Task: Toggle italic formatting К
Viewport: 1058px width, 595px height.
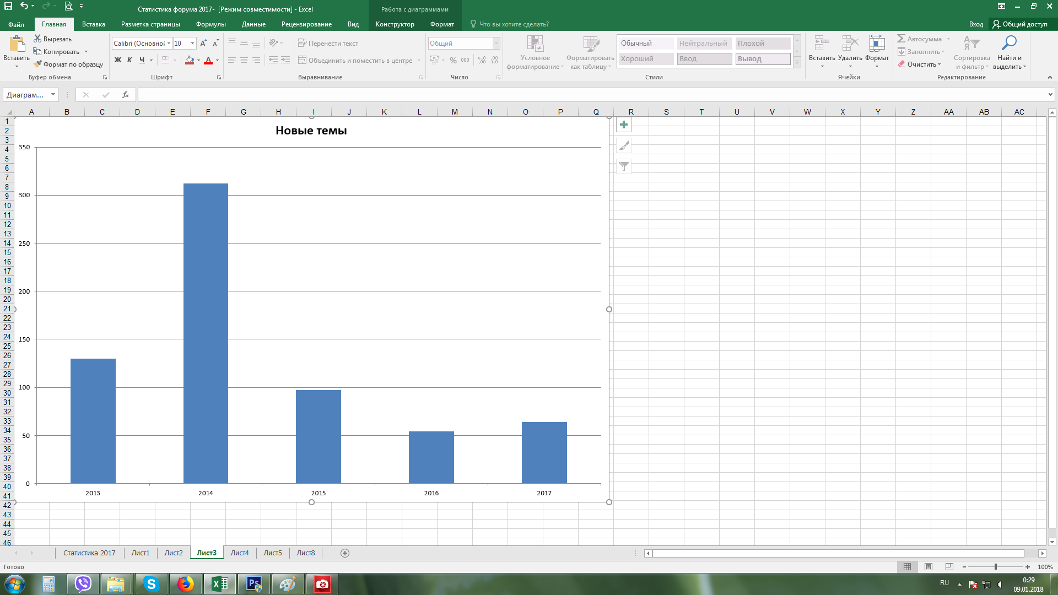Action: (x=129, y=60)
